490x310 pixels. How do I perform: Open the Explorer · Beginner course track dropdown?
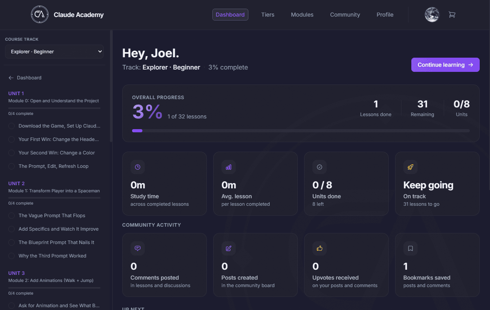[x=54, y=52]
